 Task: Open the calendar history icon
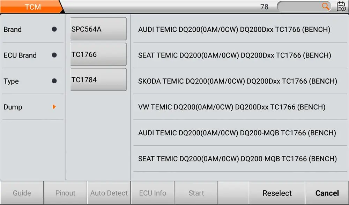(x=341, y=6)
